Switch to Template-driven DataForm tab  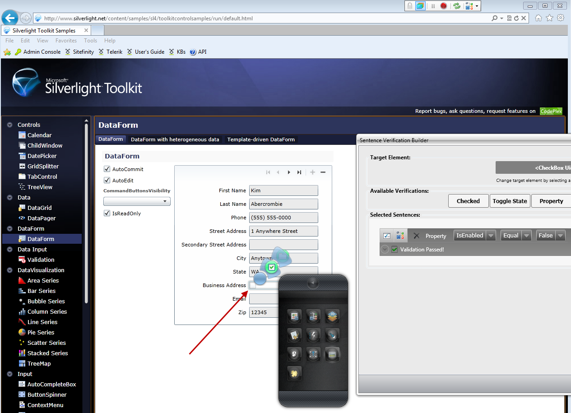point(261,139)
